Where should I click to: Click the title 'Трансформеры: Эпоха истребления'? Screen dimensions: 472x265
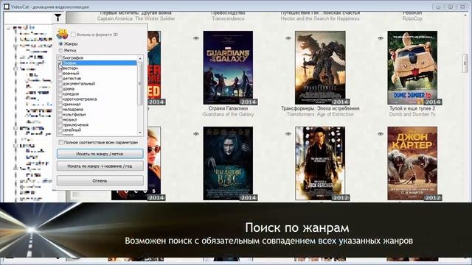tap(320, 108)
